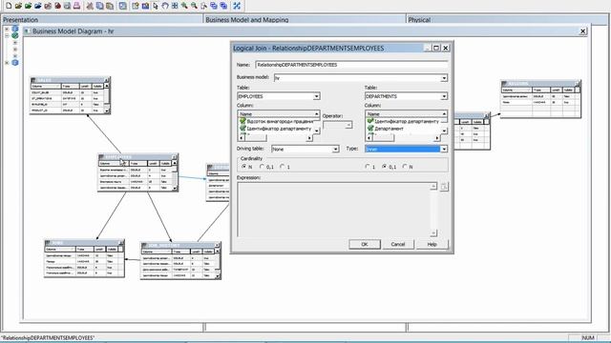Open the Business model dropdown

click(444, 78)
